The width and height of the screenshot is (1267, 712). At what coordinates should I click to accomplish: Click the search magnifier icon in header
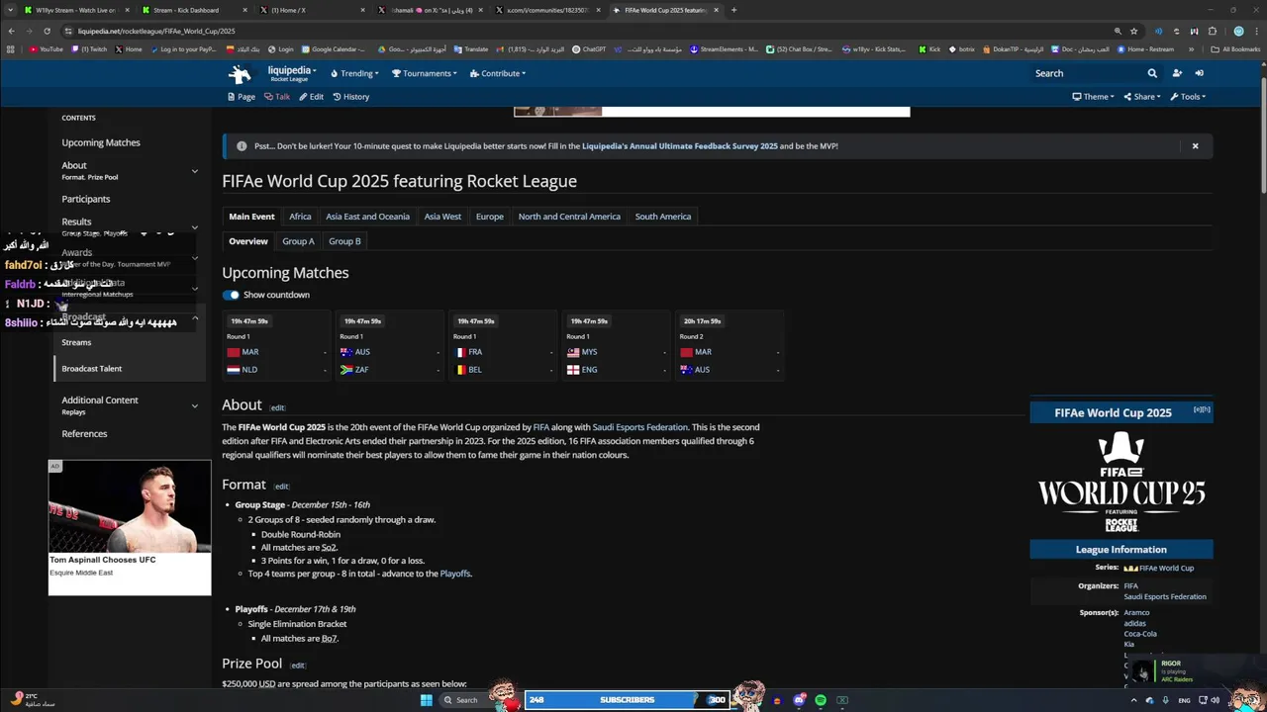[x=1152, y=73]
